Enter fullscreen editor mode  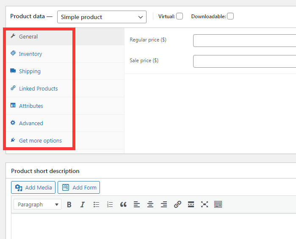point(205,204)
